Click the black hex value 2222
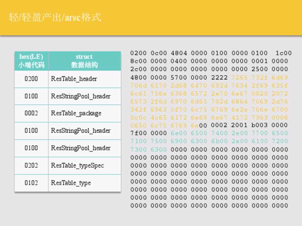 pyautogui.click(x=219, y=78)
